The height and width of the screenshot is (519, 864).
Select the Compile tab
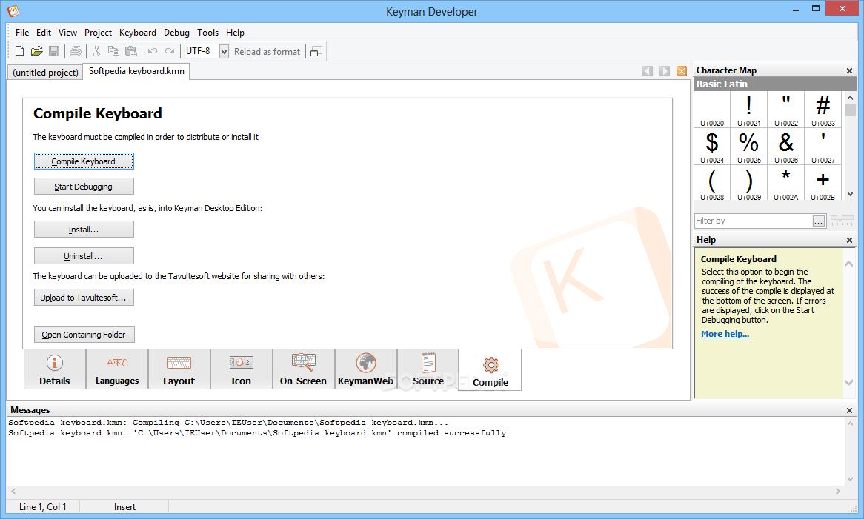click(x=490, y=370)
